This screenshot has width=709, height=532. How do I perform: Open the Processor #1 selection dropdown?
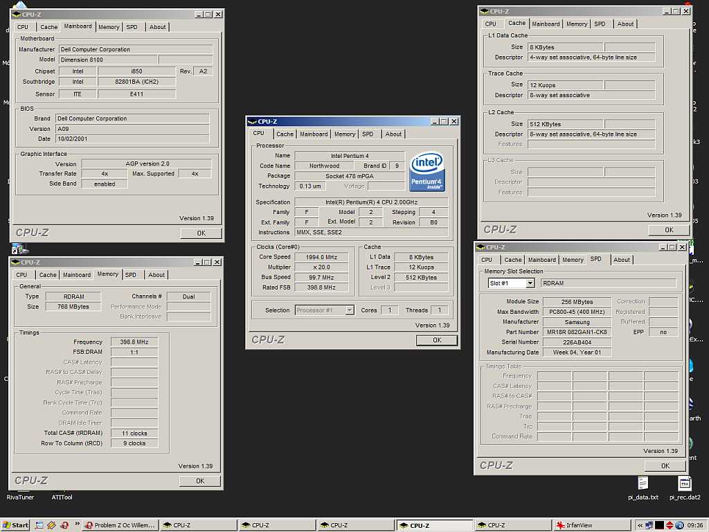(x=349, y=310)
